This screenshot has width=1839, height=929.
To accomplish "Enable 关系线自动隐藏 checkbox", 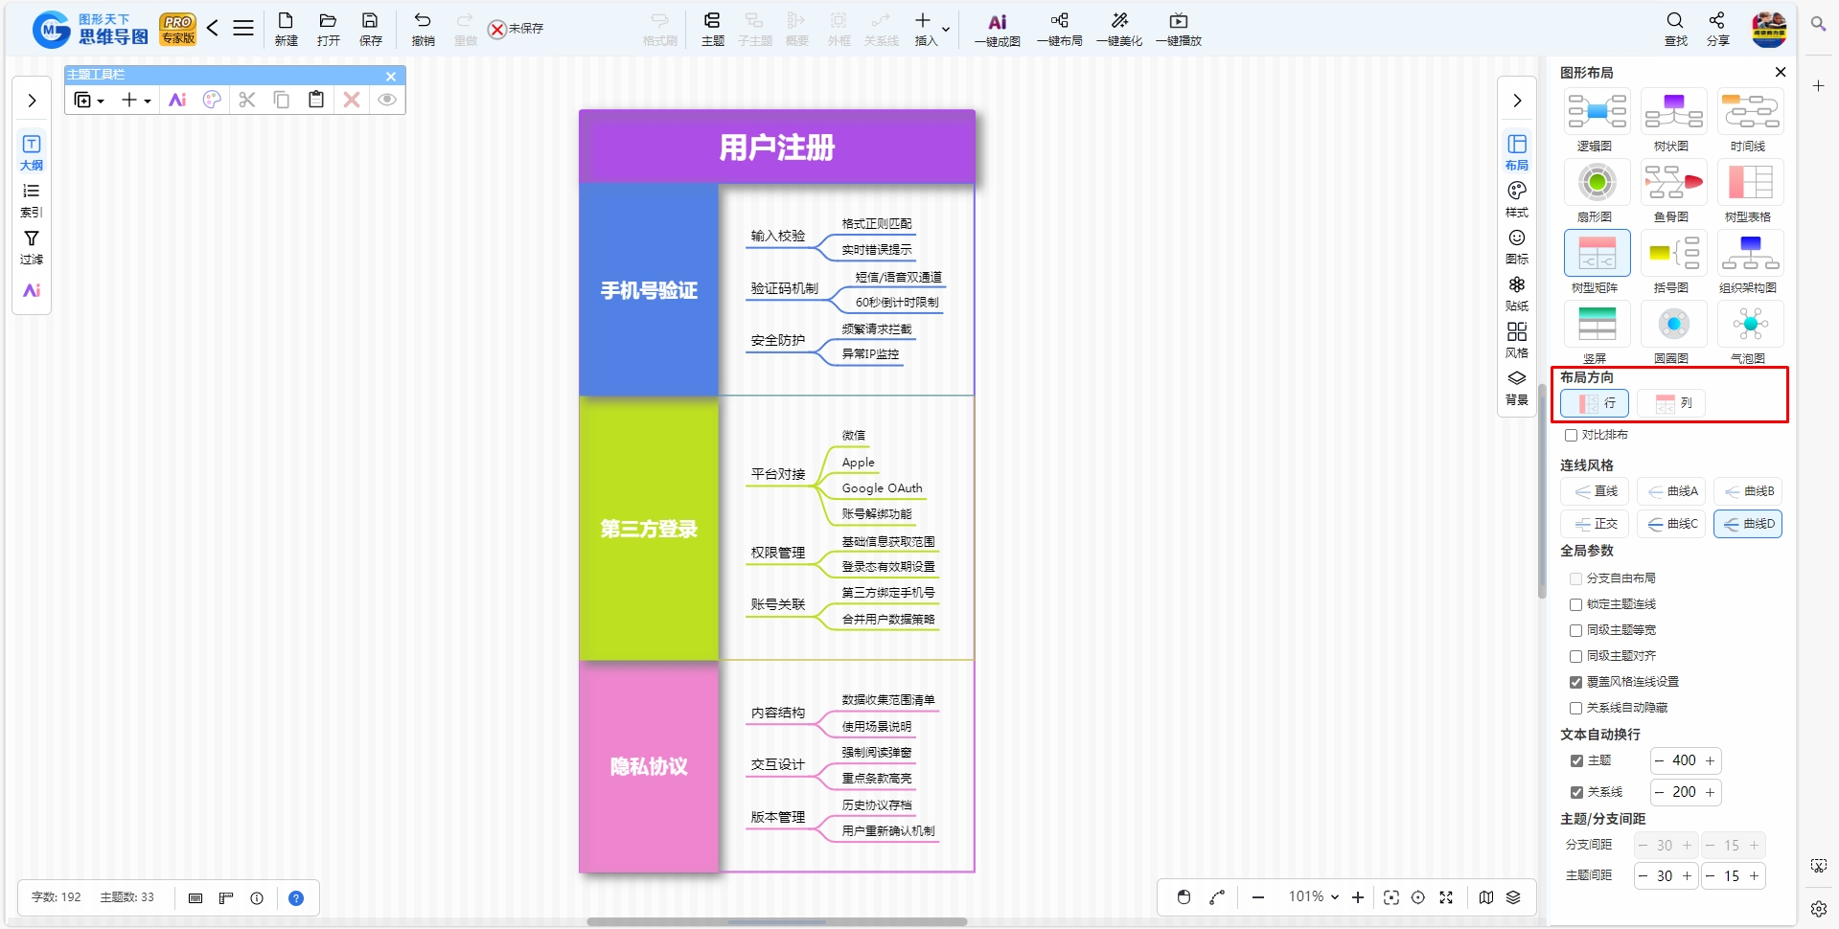I will click(x=1575, y=708).
